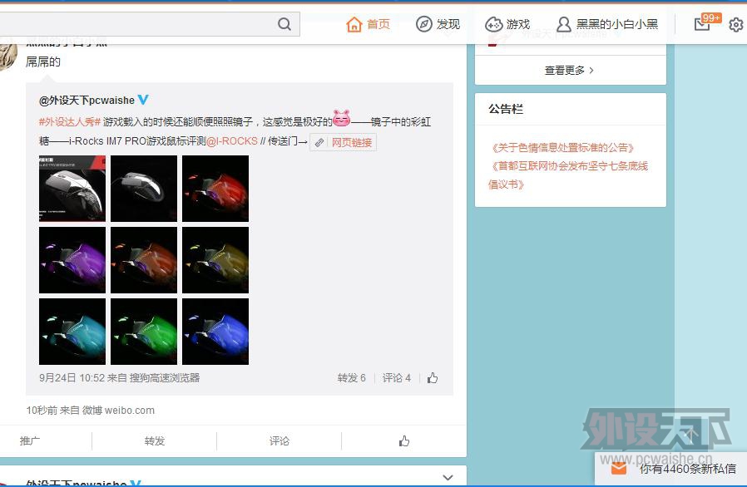Click 转发 in the bottom action bar
Image resolution: width=747 pixels, height=487 pixels.
[155, 441]
